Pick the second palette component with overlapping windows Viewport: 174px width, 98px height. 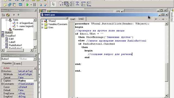67,4
